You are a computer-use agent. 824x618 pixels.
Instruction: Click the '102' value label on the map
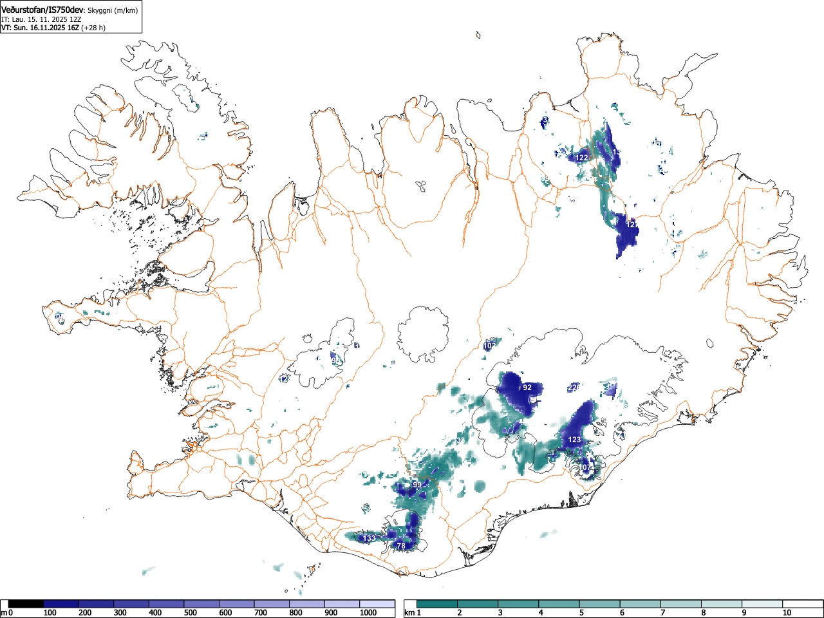pos(490,346)
